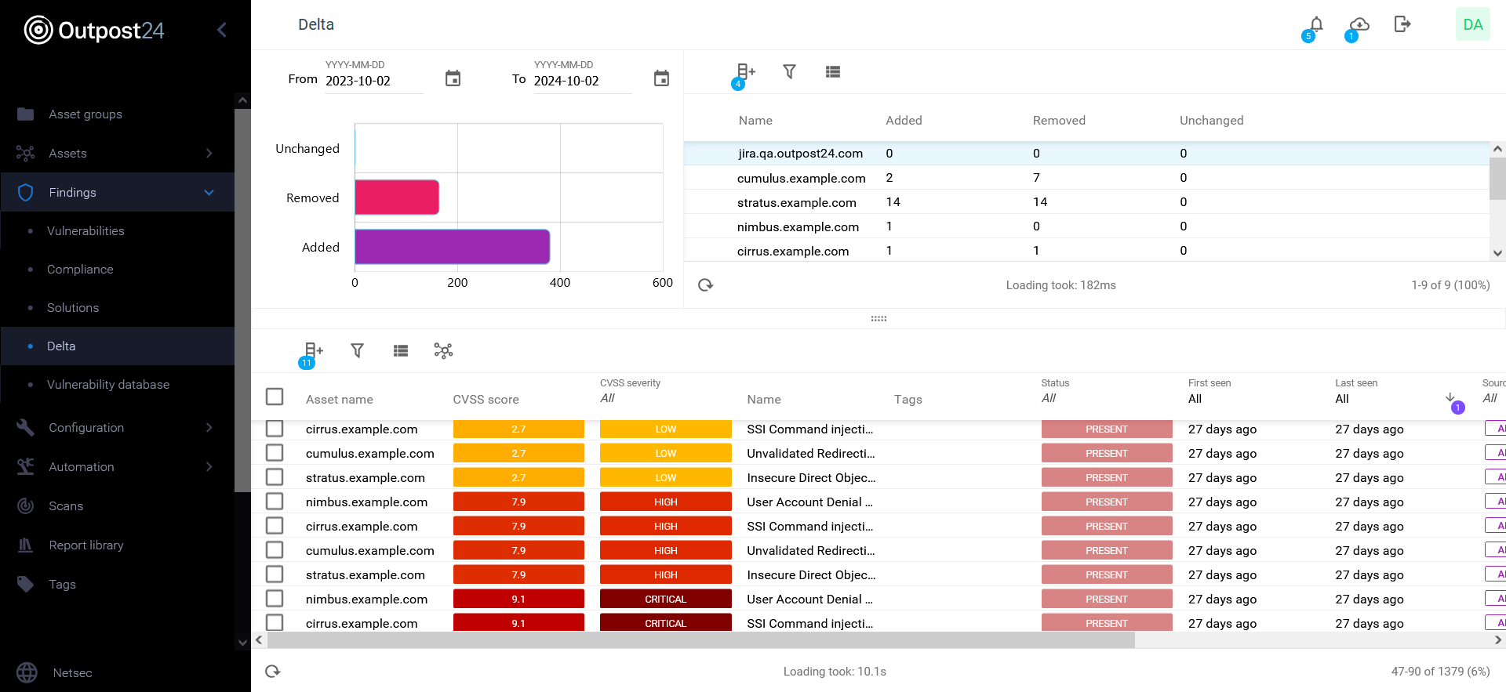The width and height of the screenshot is (1506, 692).
Task: Check the cirrus.example.com 7.9 HIGH row
Action: pyautogui.click(x=275, y=526)
